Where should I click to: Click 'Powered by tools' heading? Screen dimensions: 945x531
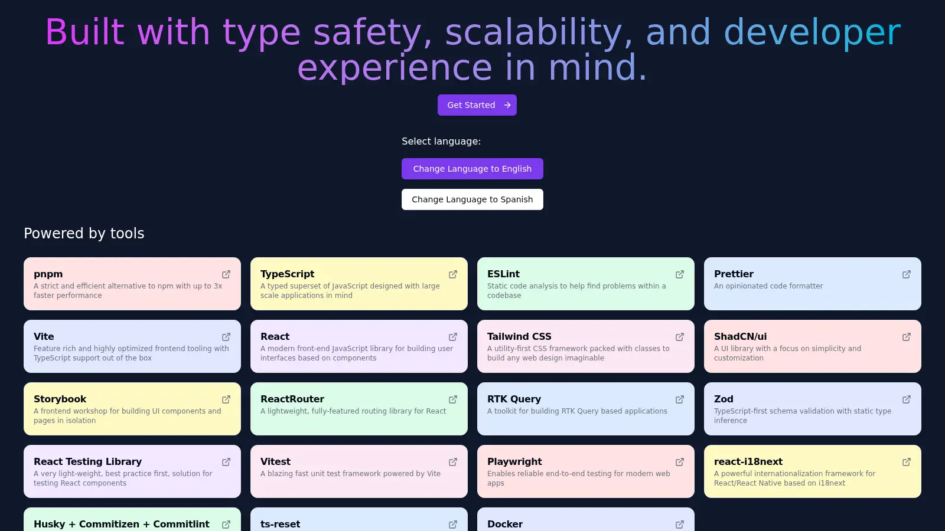84,233
